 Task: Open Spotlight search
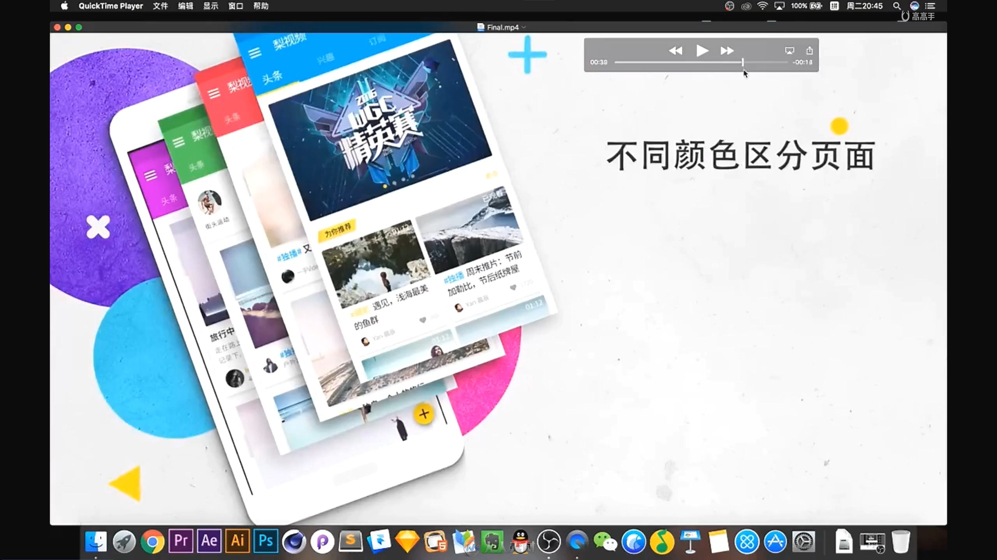897,6
